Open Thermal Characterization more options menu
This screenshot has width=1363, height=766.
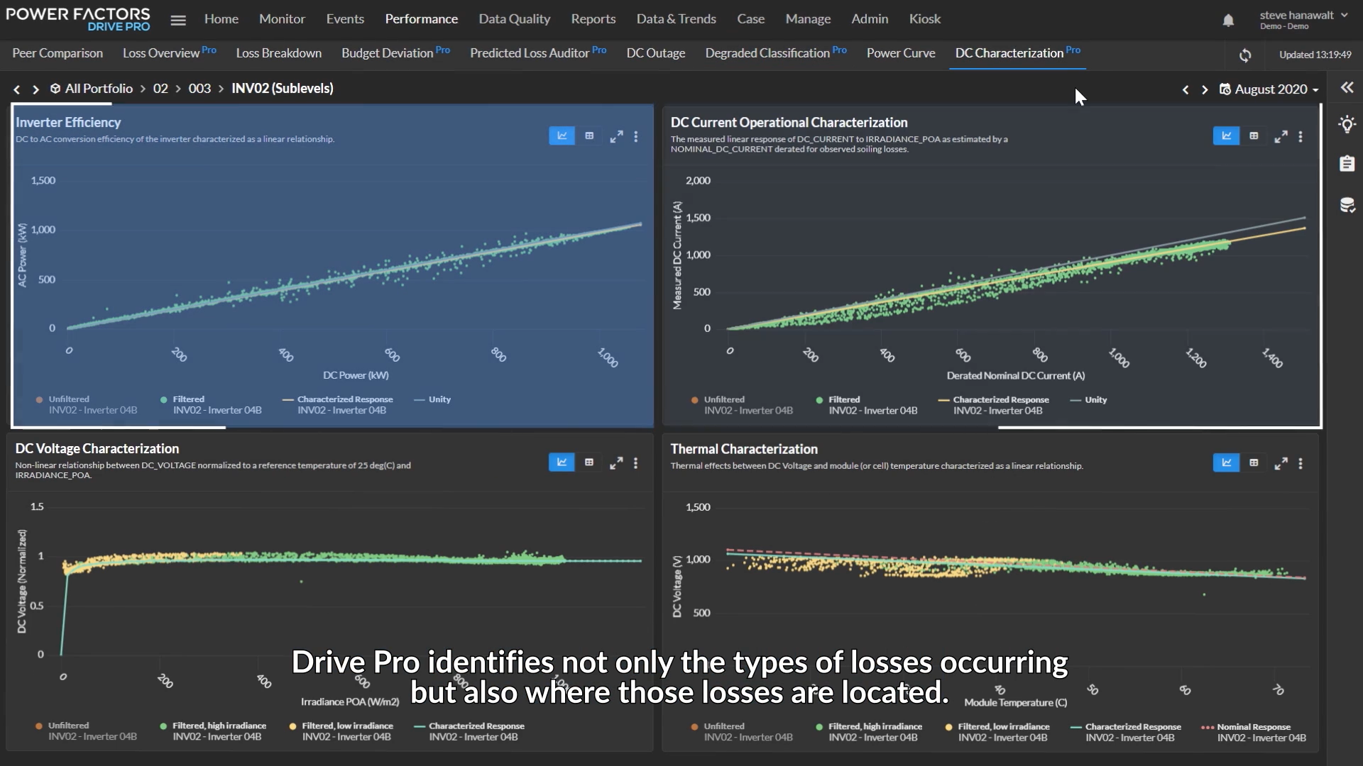pyautogui.click(x=1301, y=463)
